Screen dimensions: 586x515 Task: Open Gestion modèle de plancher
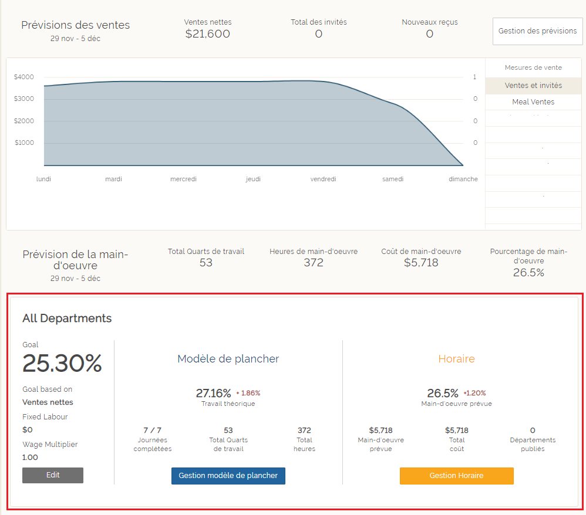click(228, 476)
